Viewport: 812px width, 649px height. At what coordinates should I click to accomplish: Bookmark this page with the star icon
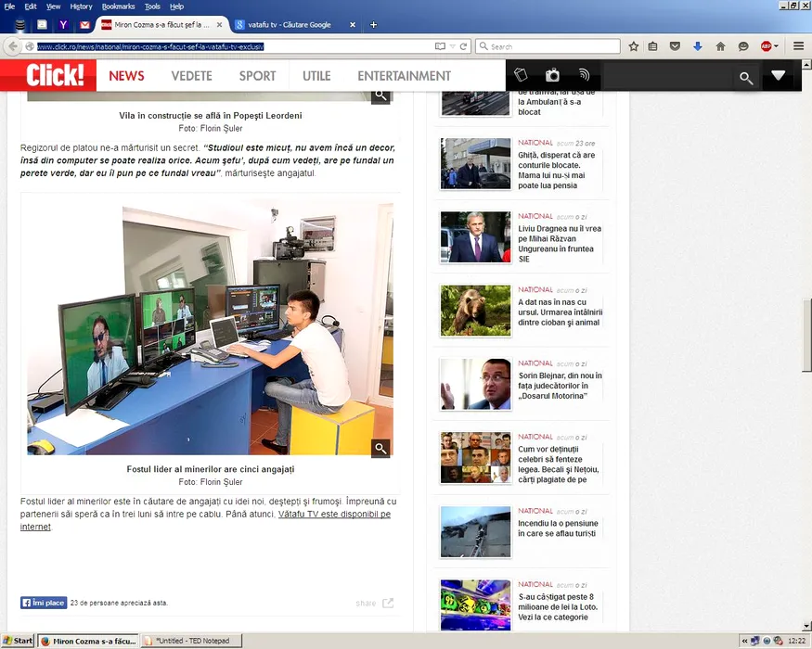[x=634, y=46]
